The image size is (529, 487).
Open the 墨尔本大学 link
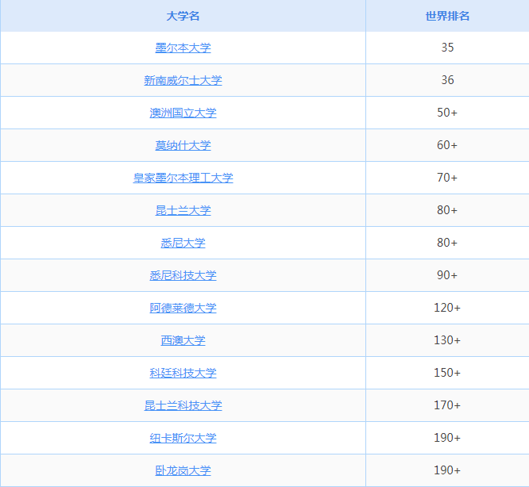pyautogui.click(x=183, y=48)
